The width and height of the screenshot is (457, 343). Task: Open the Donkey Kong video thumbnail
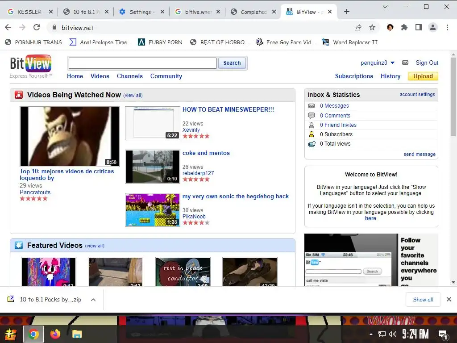pos(69,137)
